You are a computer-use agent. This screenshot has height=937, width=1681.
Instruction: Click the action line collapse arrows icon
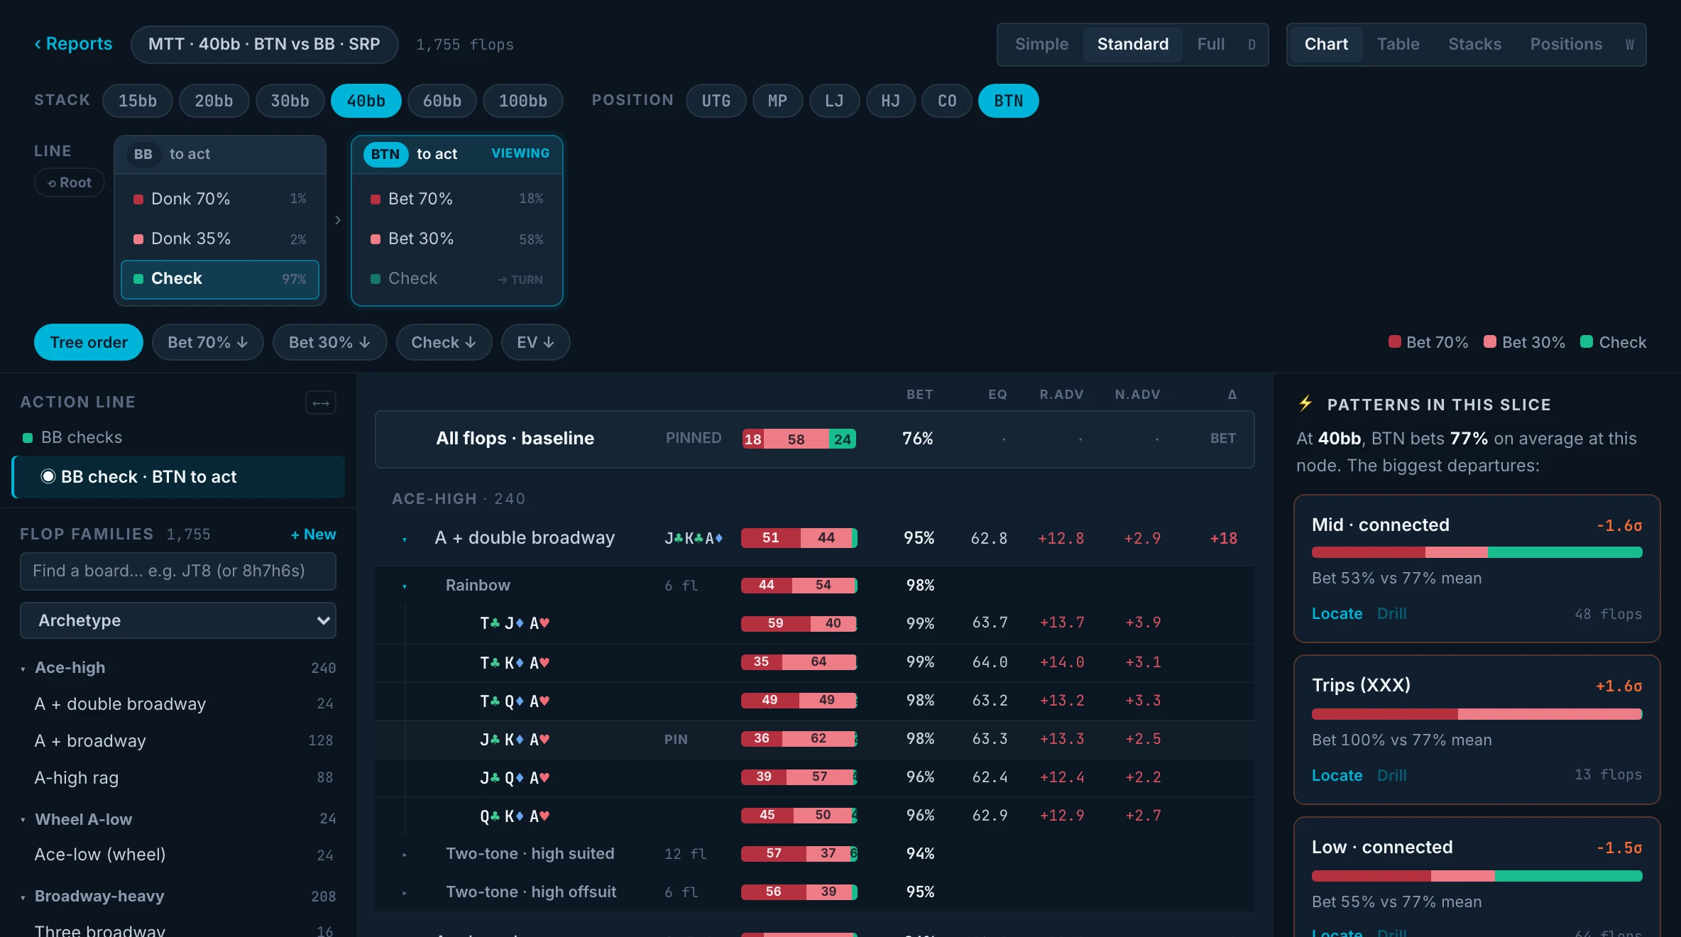click(321, 402)
